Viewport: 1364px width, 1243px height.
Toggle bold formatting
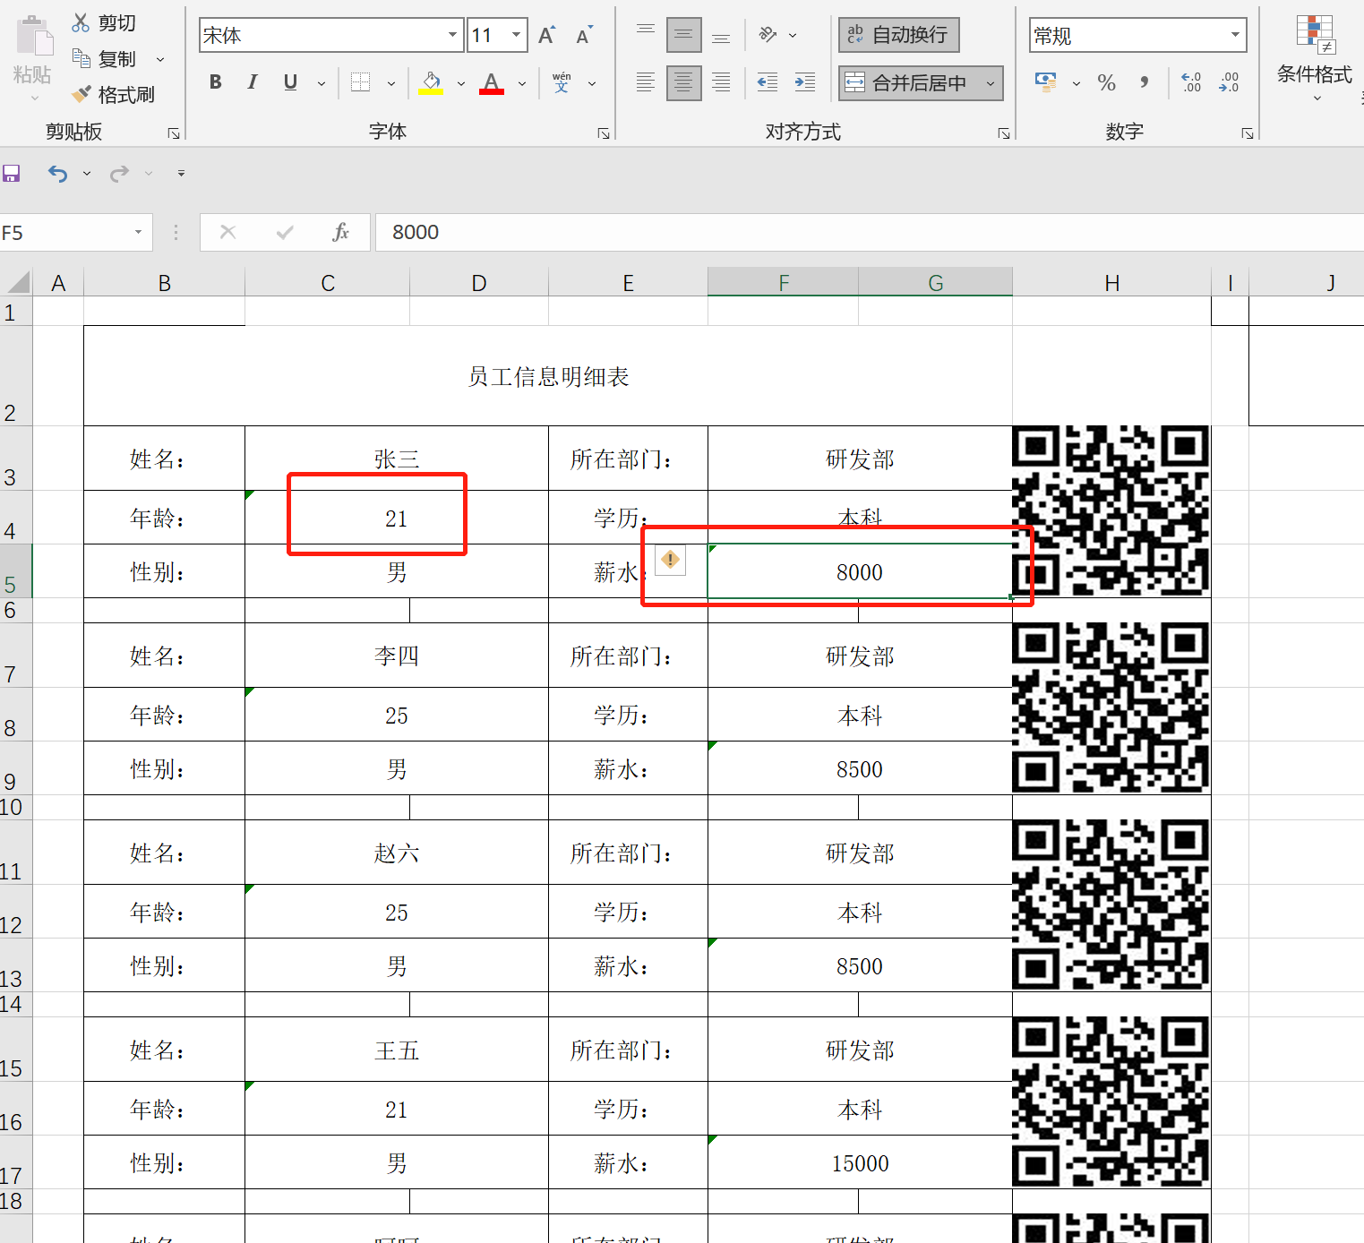tap(215, 81)
